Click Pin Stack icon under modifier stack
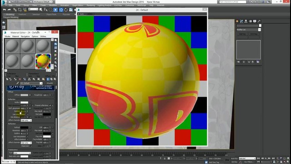 [238, 62]
